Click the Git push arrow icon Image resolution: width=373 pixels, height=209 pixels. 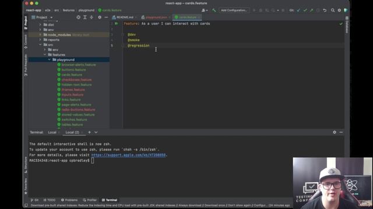coord(311,10)
